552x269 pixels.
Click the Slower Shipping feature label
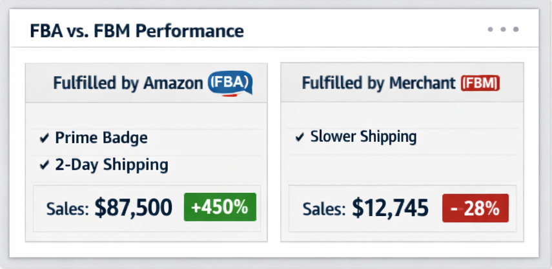(x=363, y=137)
